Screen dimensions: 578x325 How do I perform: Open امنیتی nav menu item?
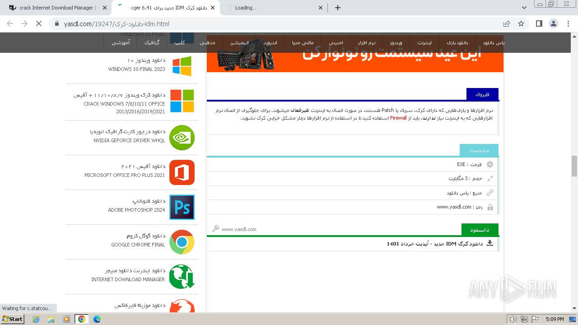pos(336,43)
